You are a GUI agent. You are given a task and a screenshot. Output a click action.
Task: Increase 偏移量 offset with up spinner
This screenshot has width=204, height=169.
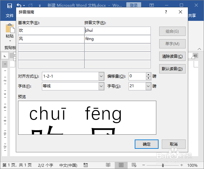(x=149, y=74)
